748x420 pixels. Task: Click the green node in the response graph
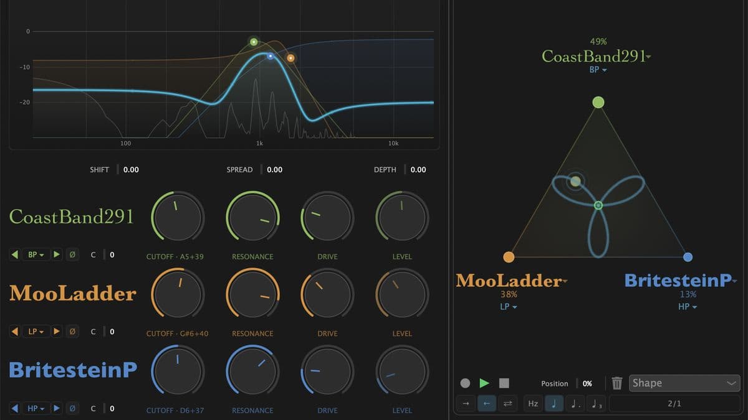coord(254,42)
